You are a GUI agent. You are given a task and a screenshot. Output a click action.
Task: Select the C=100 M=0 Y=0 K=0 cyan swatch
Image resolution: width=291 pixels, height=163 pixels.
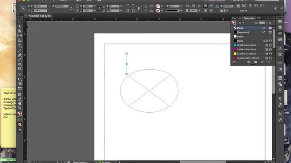point(252,45)
